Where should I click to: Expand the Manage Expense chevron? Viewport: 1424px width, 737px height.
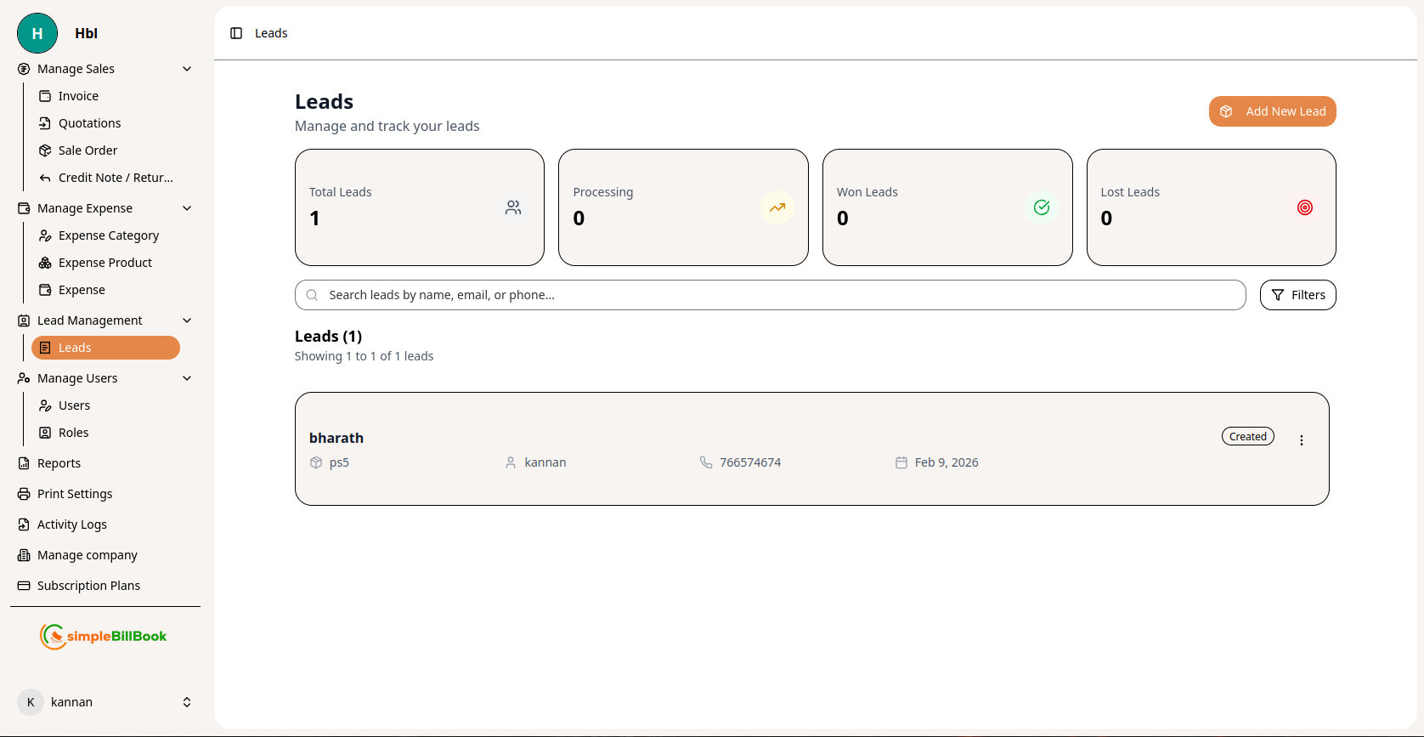click(187, 207)
